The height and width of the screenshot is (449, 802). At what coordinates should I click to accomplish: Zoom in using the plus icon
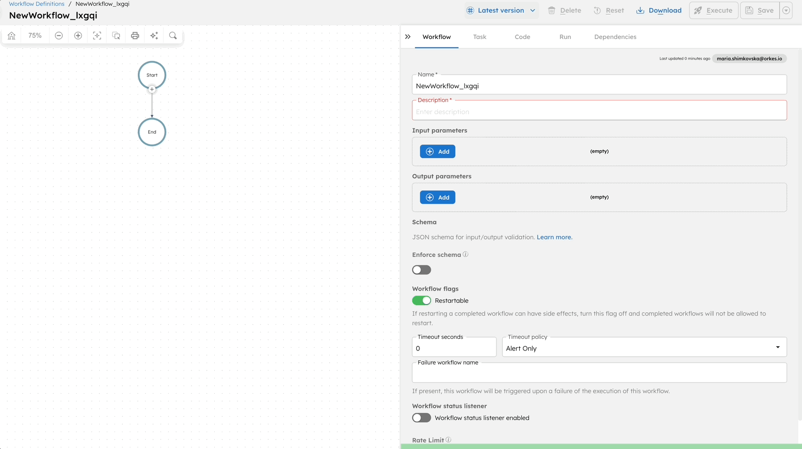[x=78, y=35]
